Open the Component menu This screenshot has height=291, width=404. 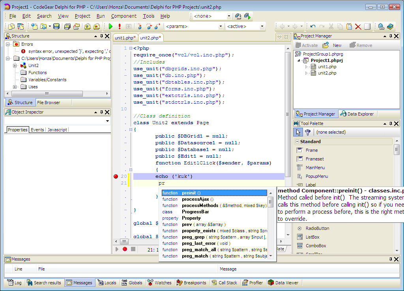123,16
